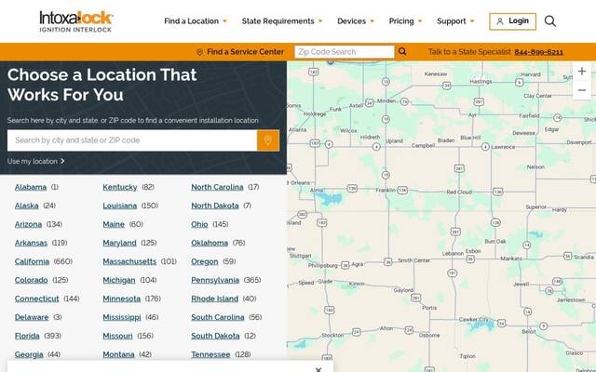Choose Rhode Island locations
Screen dimensions: 596x372
215,299
